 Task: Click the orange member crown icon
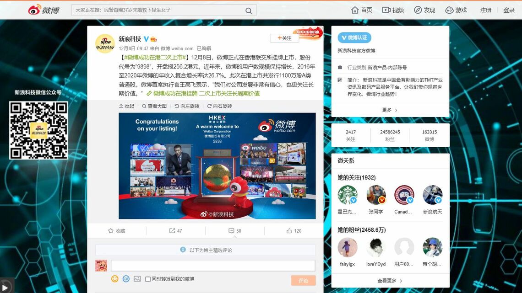[x=153, y=39]
